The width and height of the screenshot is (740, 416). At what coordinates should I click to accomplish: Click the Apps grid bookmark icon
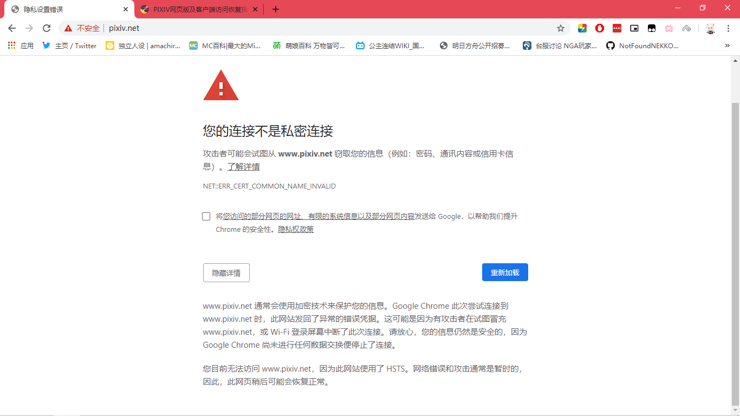point(12,46)
